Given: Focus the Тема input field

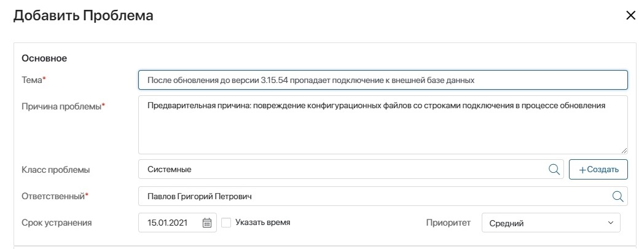Looking at the screenshot, I should tap(383, 80).
